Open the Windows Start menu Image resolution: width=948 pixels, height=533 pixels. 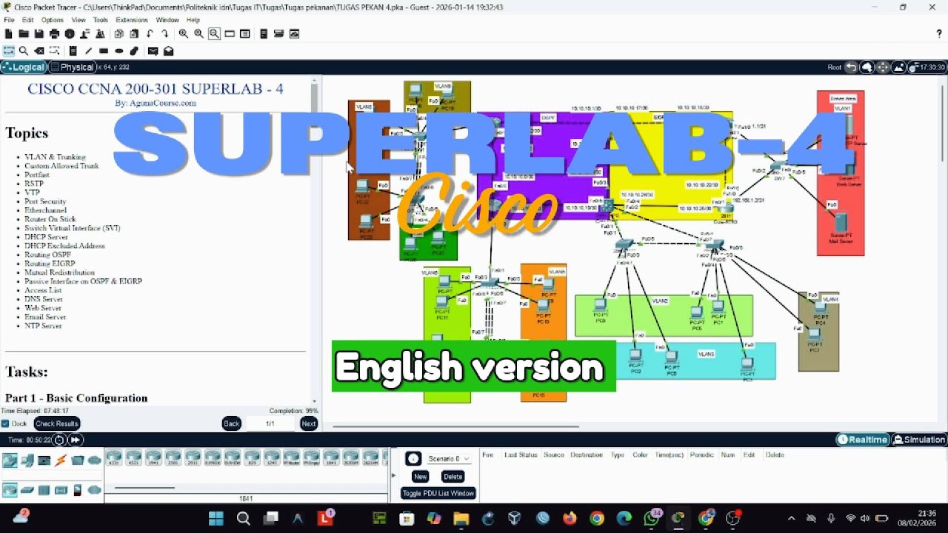tap(216, 518)
